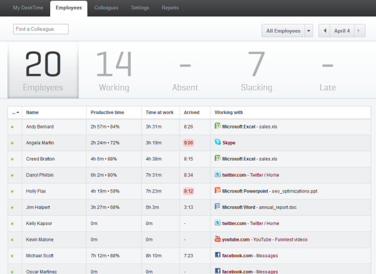Open Kelly Kapoor's employee name link
The image size is (376, 274).
[40, 223]
